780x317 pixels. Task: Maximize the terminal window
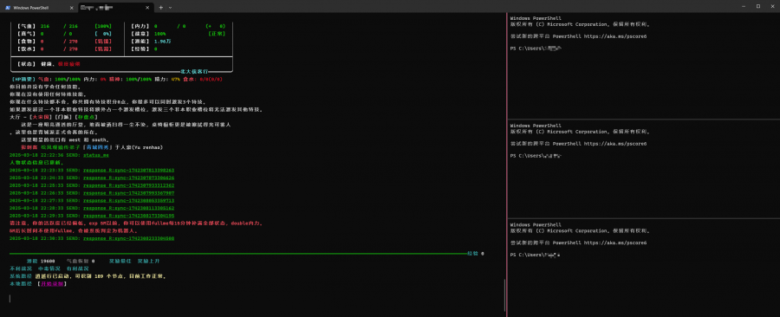click(757, 6)
